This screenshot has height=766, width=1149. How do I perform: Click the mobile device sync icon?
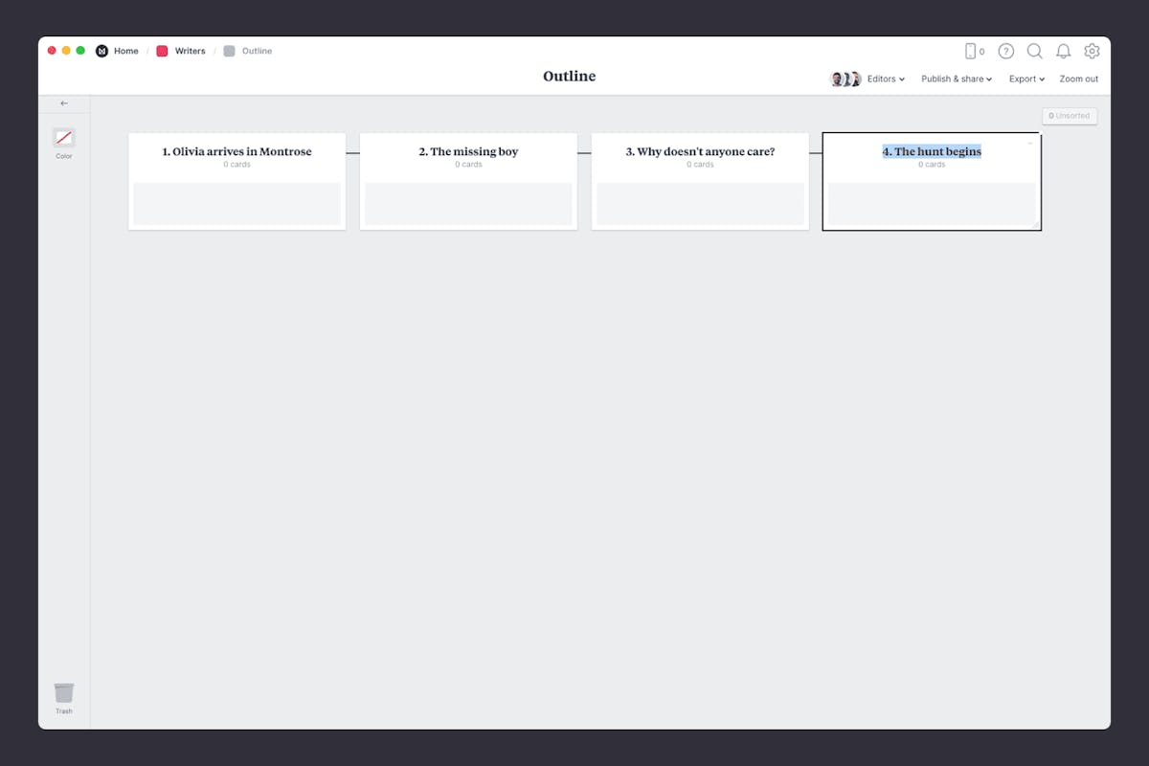click(971, 51)
